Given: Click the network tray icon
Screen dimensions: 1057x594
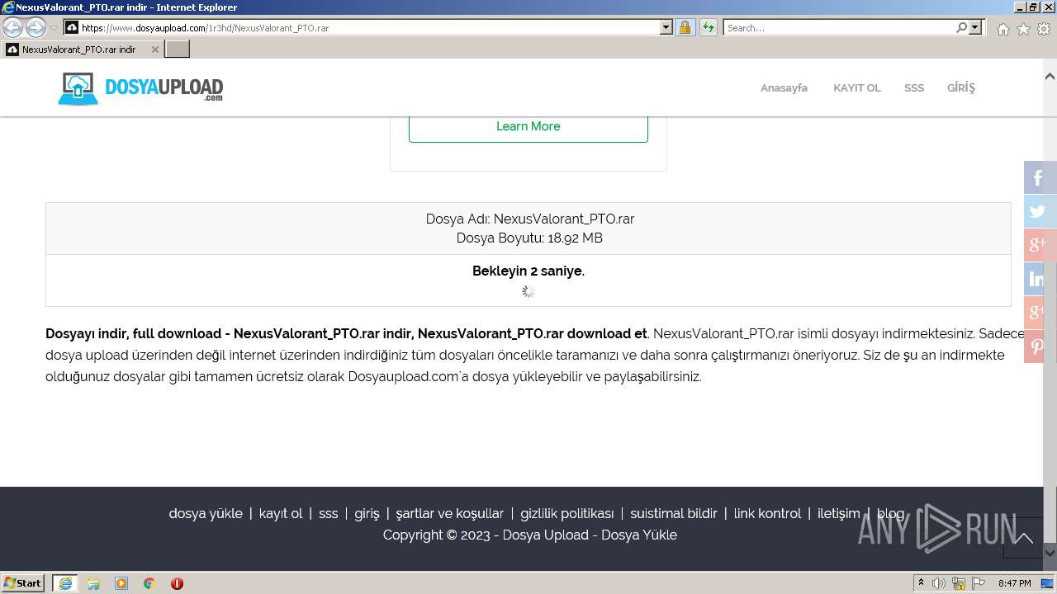Looking at the screenshot, I should tap(959, 583).
